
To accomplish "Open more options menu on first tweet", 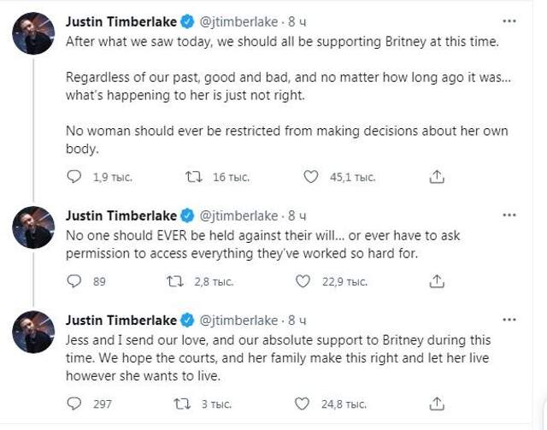I will pos(509,21).
